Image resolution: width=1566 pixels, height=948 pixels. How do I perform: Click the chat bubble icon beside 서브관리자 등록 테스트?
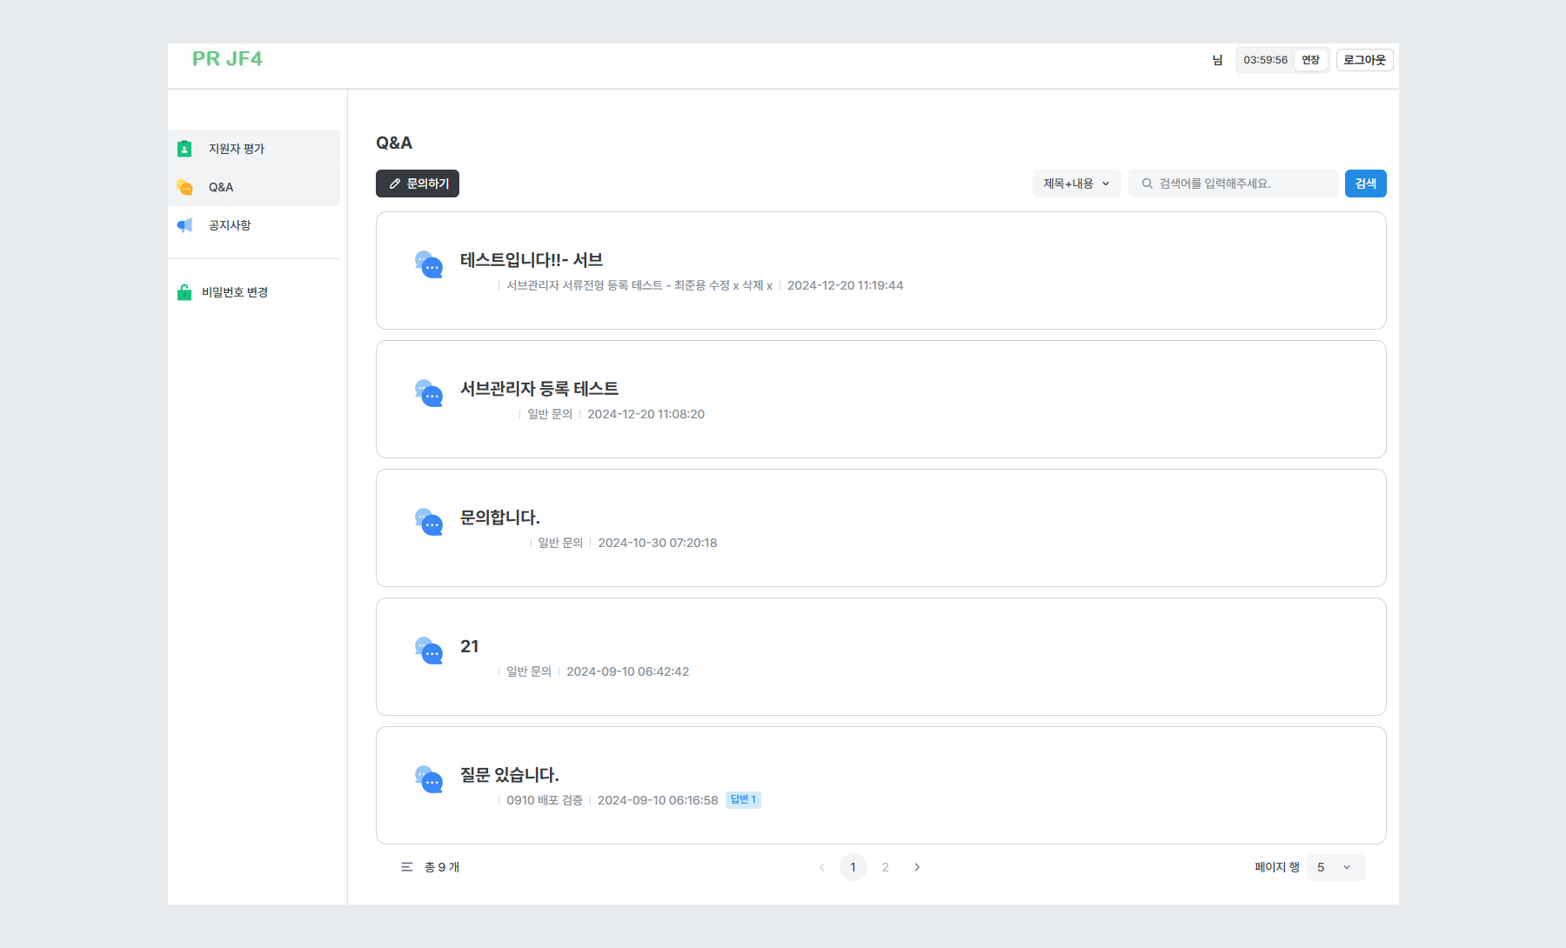pos(428,392)
